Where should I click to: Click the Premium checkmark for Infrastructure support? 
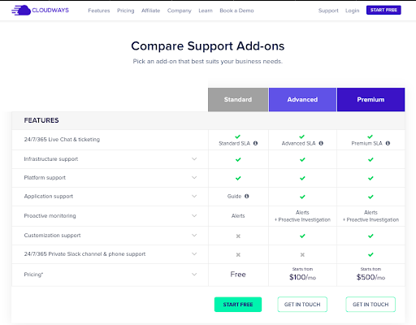(370, 159)
